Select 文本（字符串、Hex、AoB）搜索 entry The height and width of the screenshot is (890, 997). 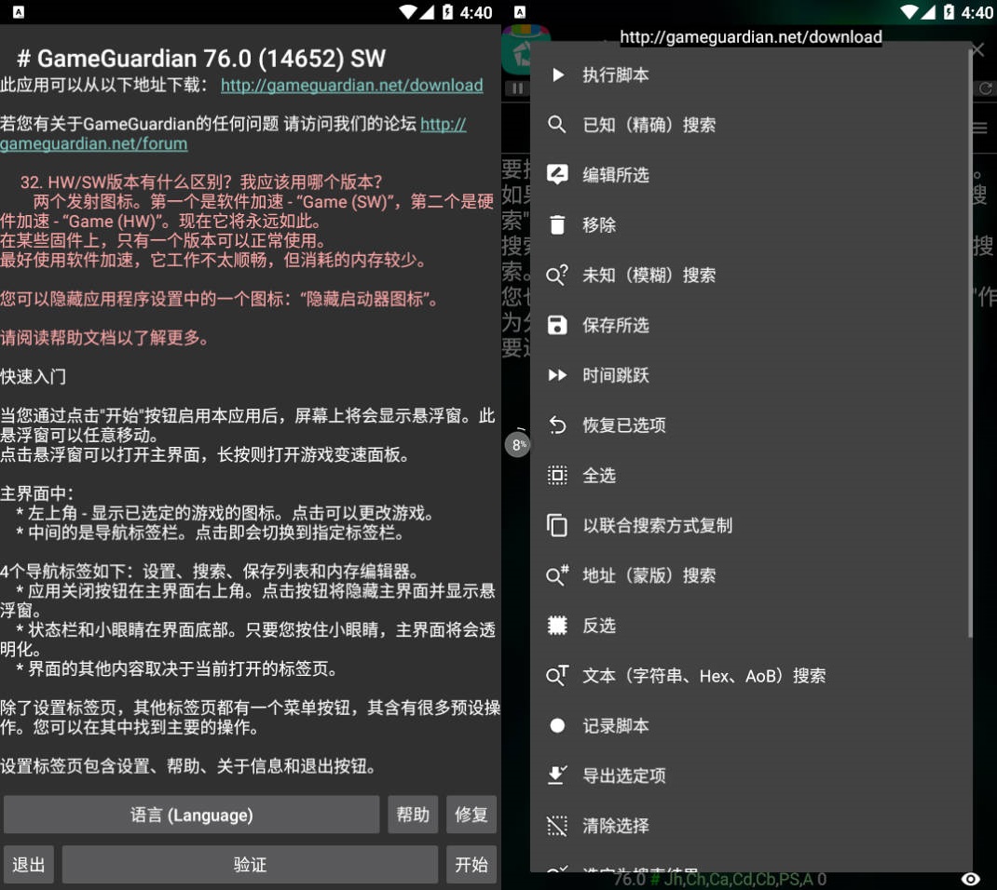click(750, 675)
